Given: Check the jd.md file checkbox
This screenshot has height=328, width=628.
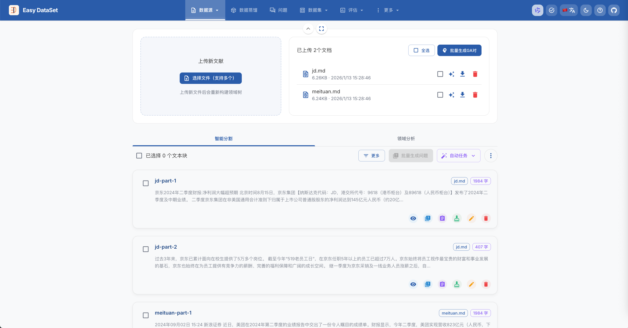Looking at the screenshot, I should coord(440,74).
